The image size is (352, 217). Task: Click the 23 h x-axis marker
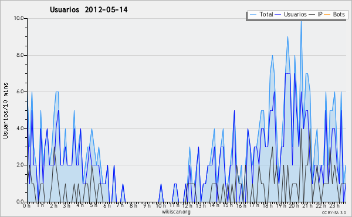pyautogui.click(x=334, y=205)
